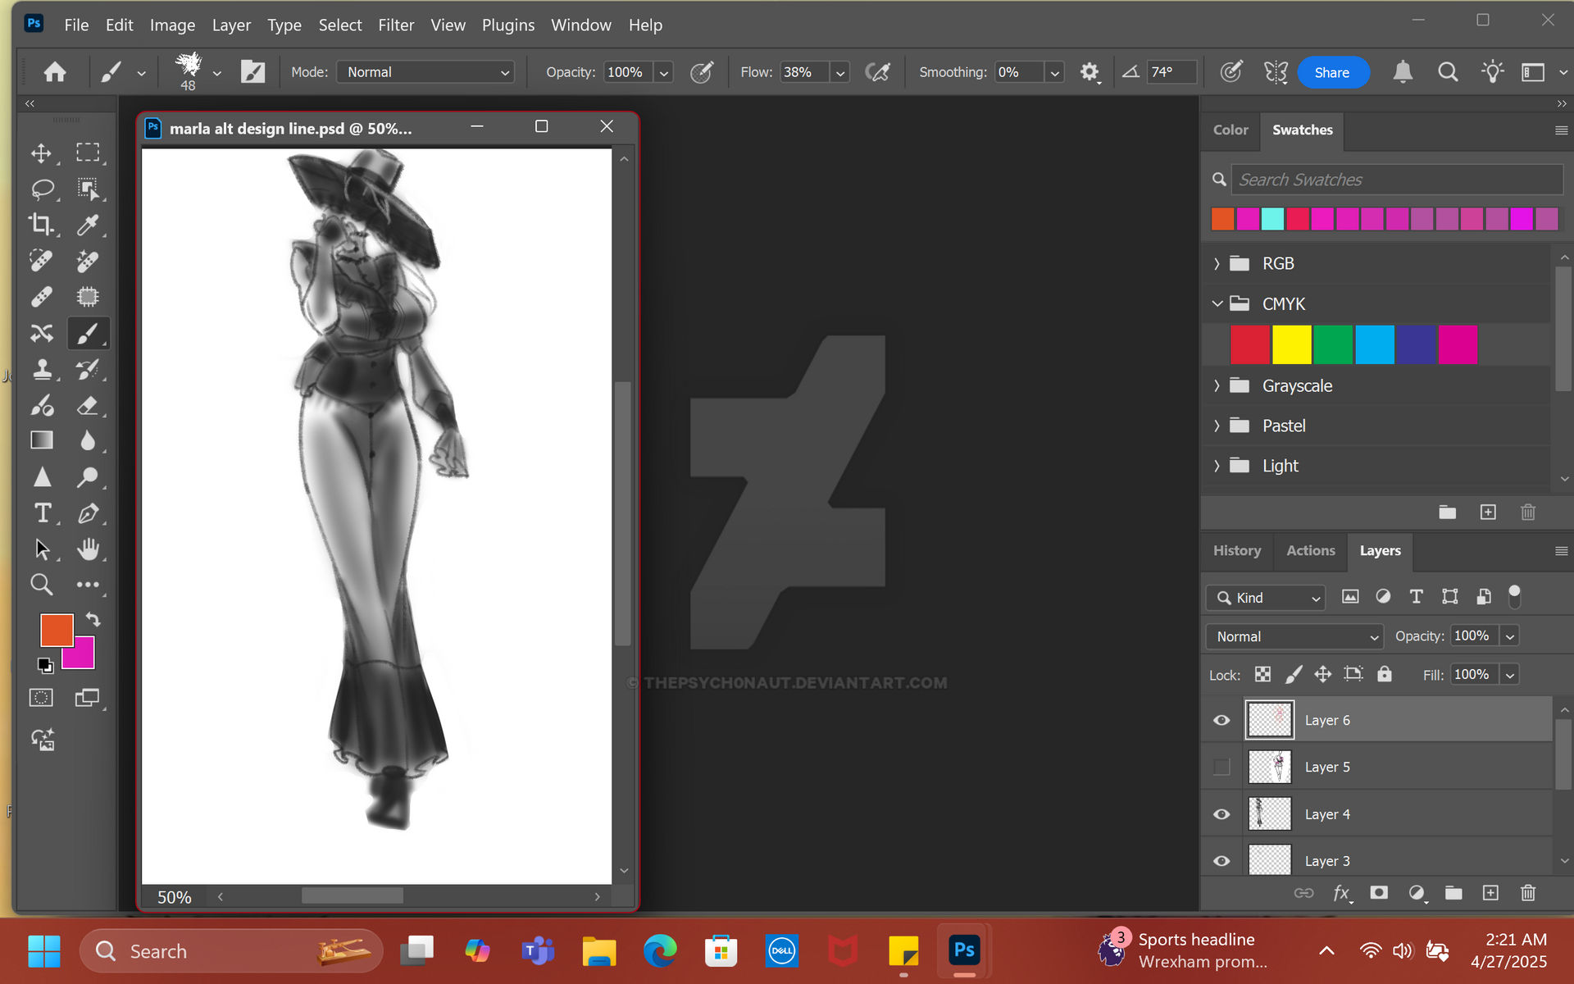Go to the Home screen
1574x984 pixels.
pyautogui.click(x=55, y=72)
